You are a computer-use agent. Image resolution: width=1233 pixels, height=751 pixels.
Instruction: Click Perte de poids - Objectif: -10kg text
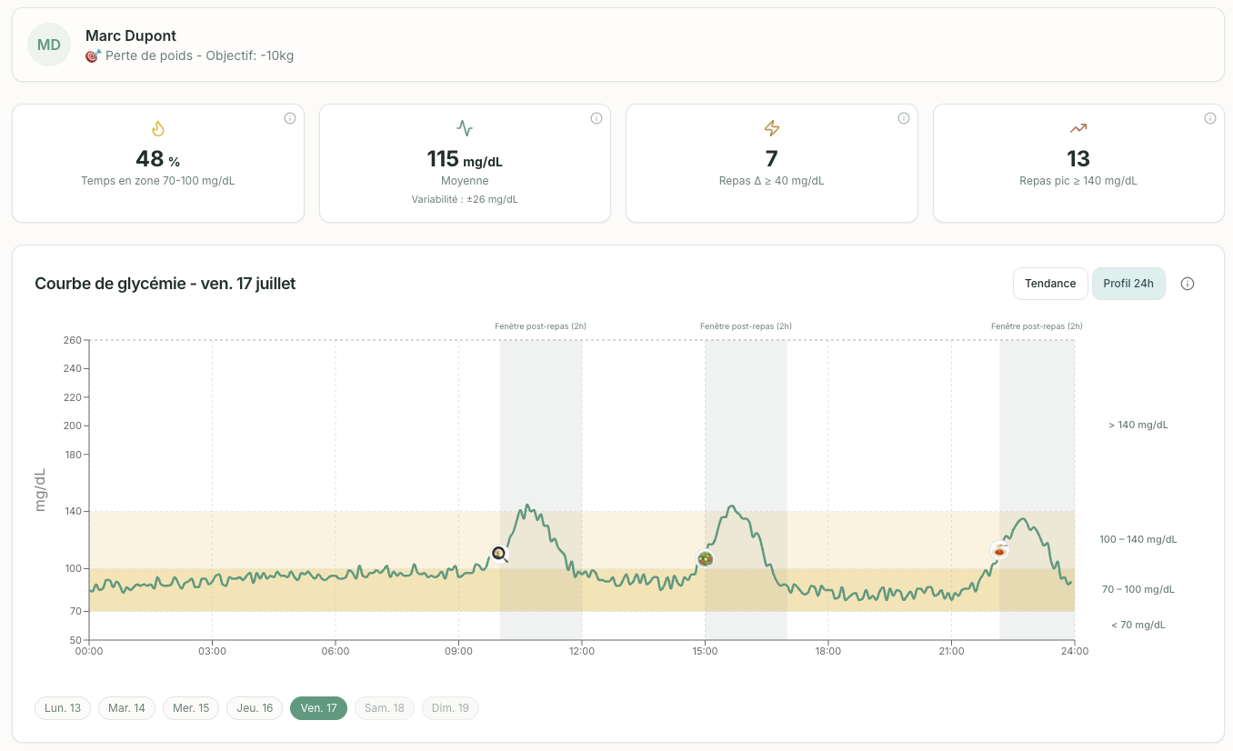[199, 55]
